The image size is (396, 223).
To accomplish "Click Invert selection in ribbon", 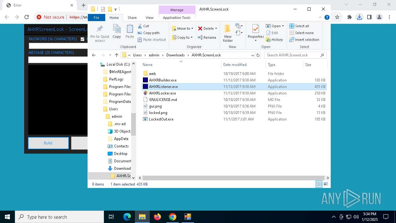I will coord(304,40).
